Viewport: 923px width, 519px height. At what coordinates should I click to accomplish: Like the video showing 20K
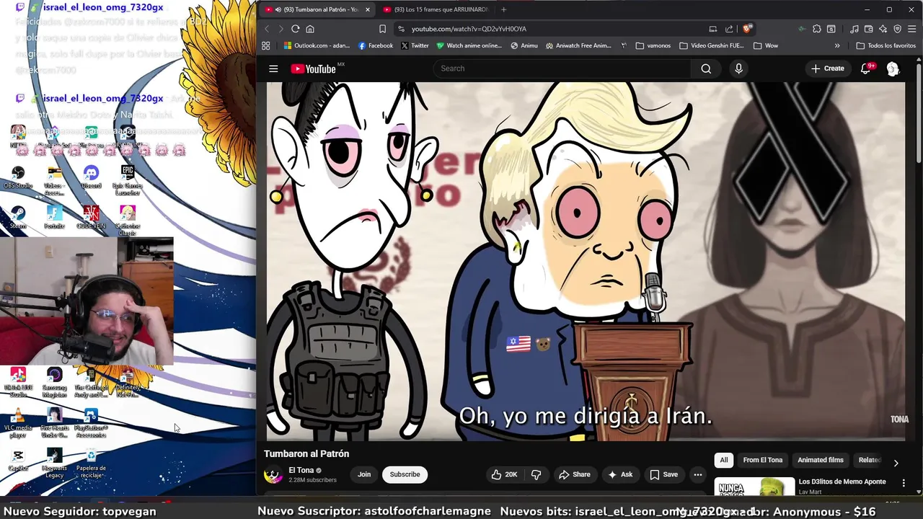pyautogui.click(x=504, y=474)
